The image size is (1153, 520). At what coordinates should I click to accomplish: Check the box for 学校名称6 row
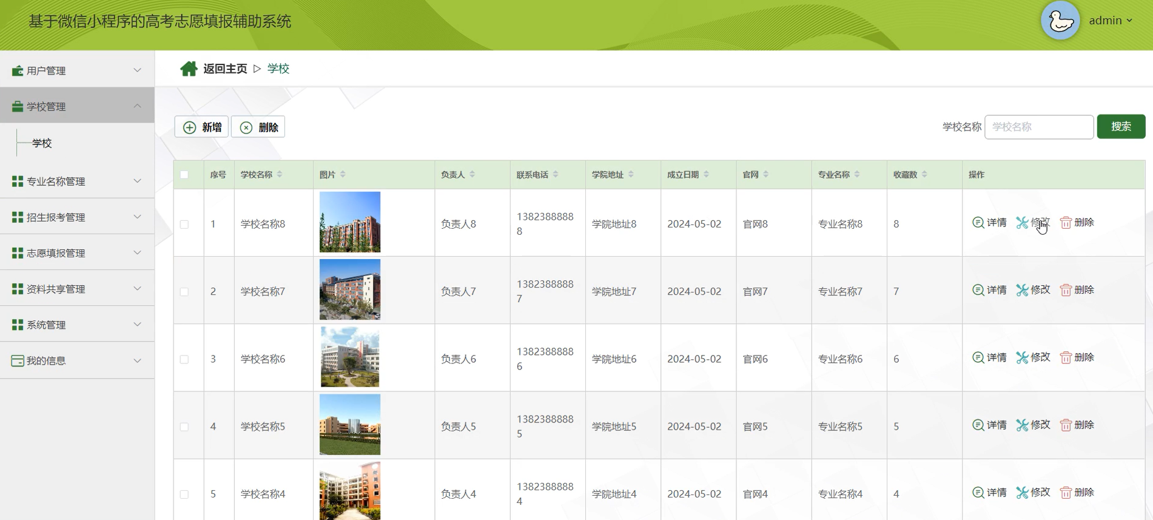[184, 359]
